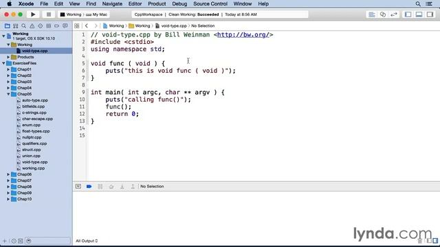Viewport: 440px width, 247px height.
Task: Click No Selection in the jump bar
Action: click(203, 26)
